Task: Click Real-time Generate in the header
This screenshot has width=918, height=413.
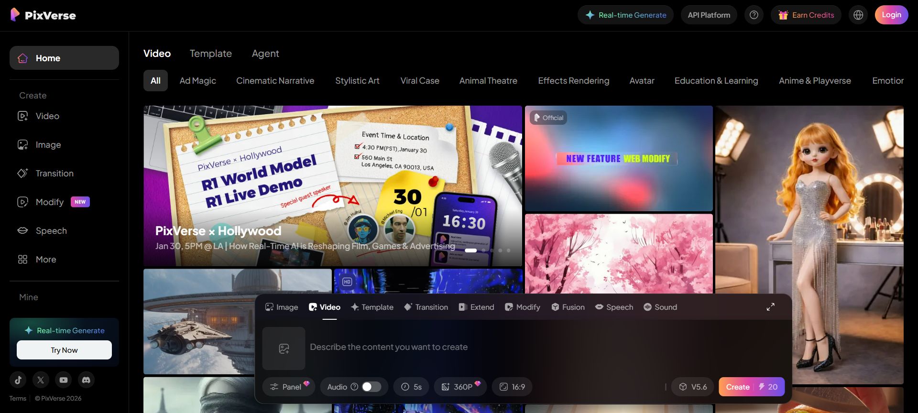Action: [x=625, y=15]
